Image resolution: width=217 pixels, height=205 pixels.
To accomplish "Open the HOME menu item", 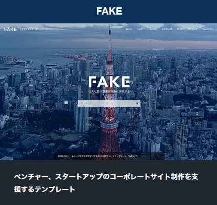I will (x=129, y=29).
